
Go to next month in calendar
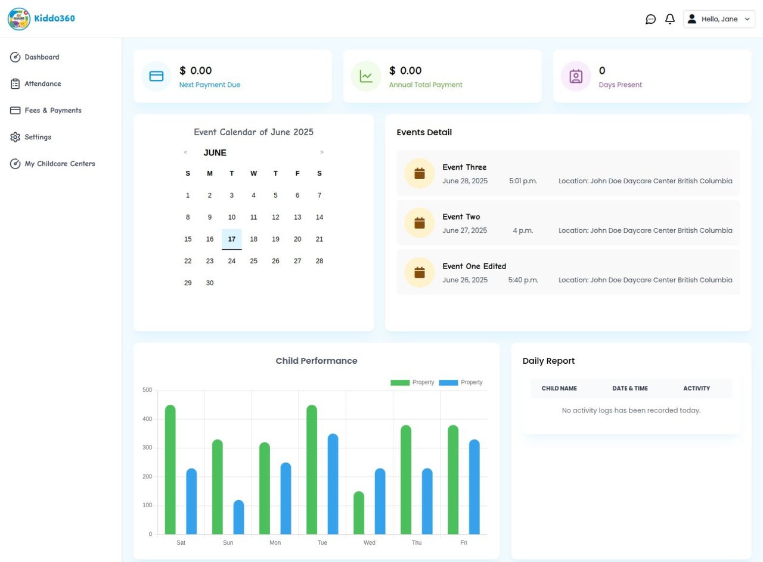(x=322, y=152)
